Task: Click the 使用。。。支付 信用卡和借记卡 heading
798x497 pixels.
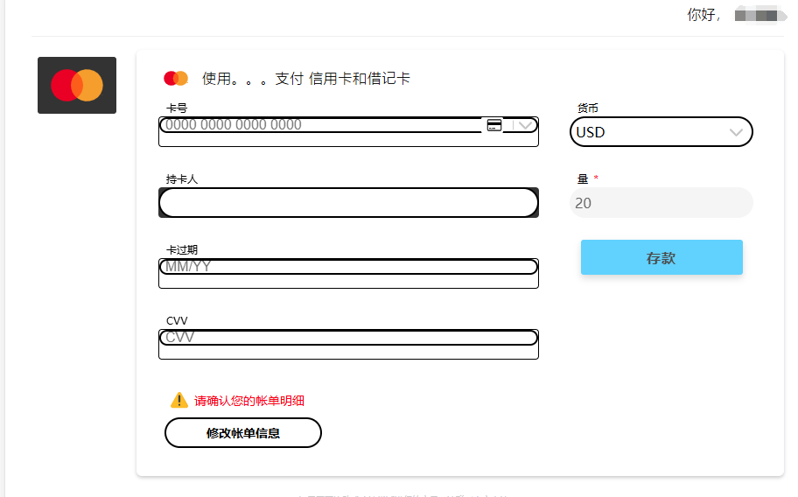Action: click(x=306, y=78)
